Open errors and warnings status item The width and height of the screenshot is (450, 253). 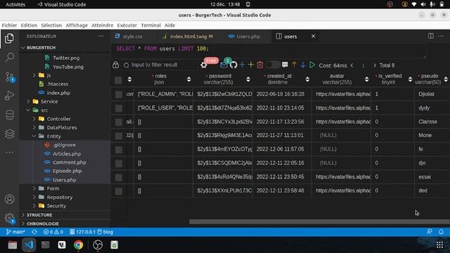[53, 232]
